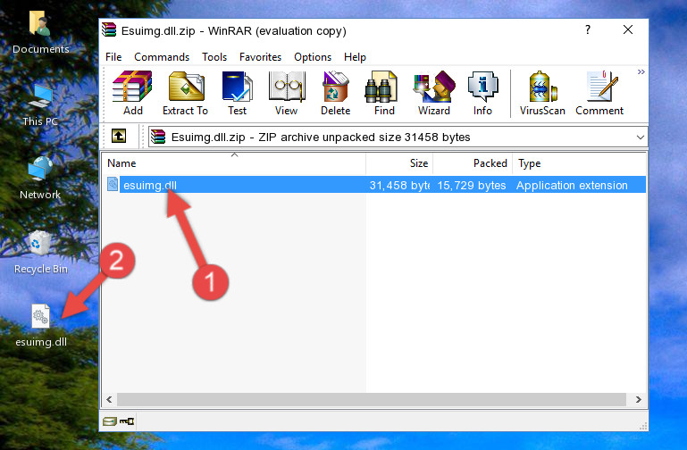Viewport: 687px width, 450px height.
Task: Click the drive icon in status bar
Action: click(109, 421)
